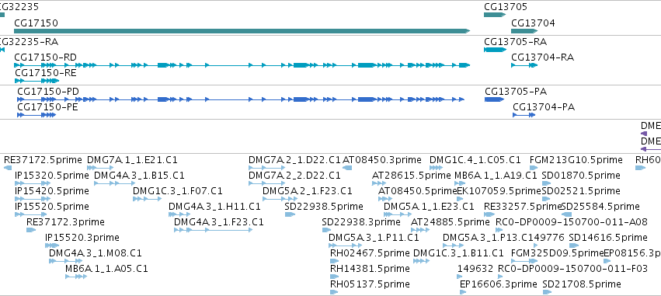661x296 pixels.
Task: Click the CG13705-RA transcript label
Action: point(516,42)
